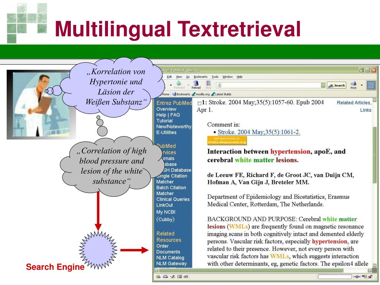Click the Related Articles link
This screenshot has width=380, height=285.
(354, 103)
